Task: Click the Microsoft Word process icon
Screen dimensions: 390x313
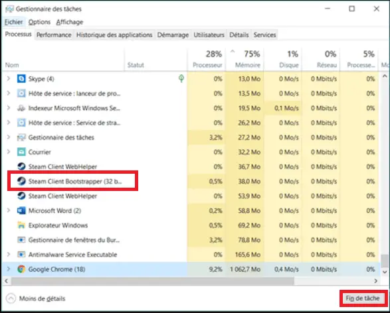Action: 21,210
